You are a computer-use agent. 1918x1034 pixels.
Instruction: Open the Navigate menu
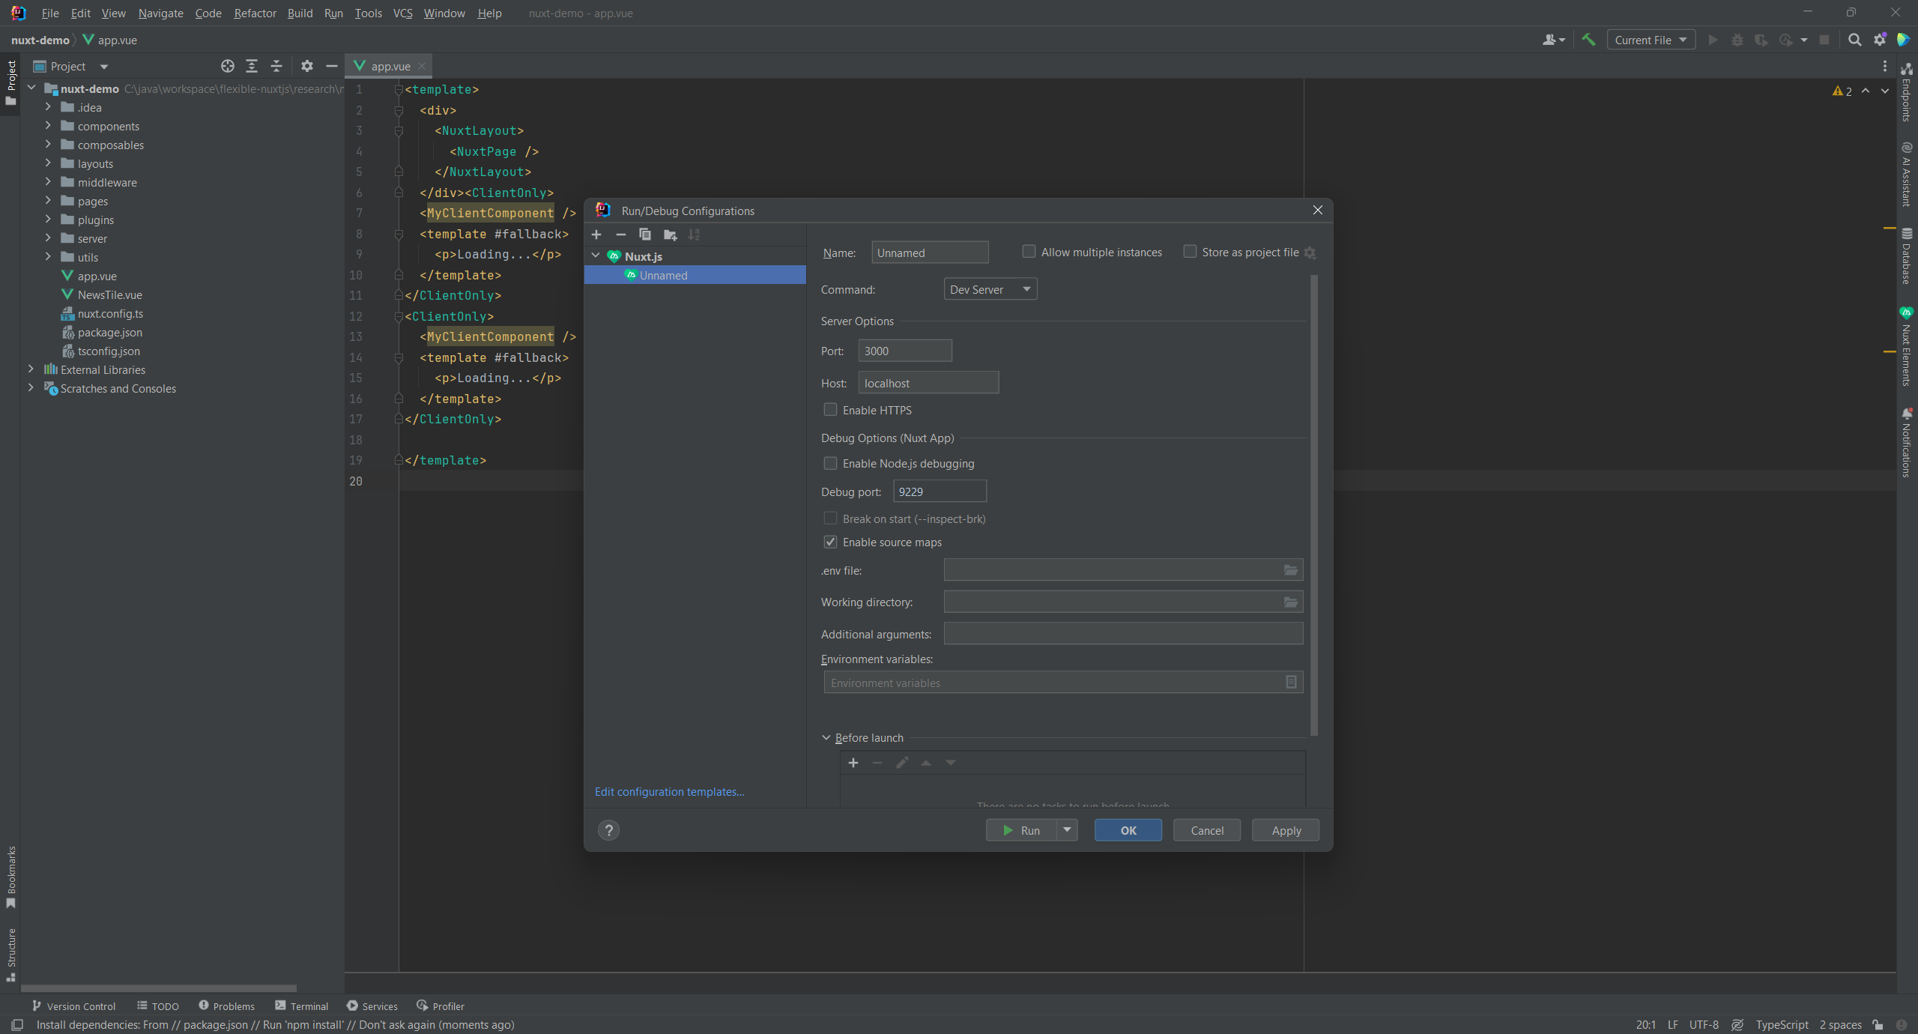click(160, 13)
